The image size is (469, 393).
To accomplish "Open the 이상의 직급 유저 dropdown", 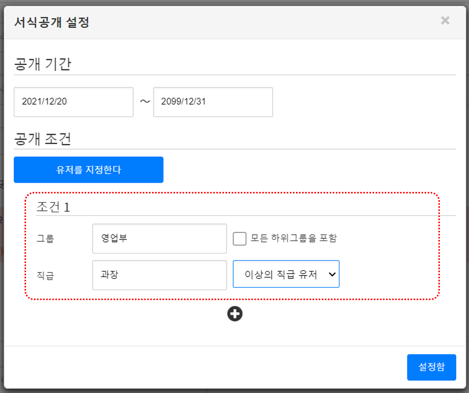I will click(285, 275).
